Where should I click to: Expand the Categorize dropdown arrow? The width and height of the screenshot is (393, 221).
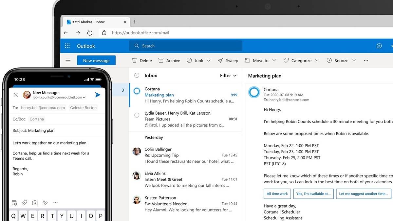[317, 61]
